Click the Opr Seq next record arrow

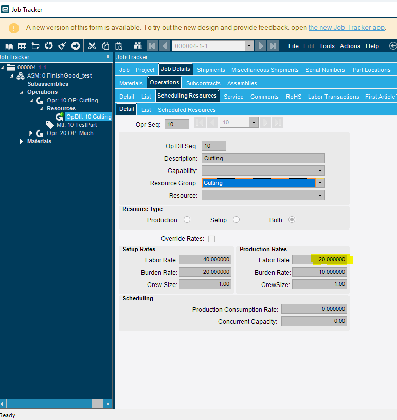coord(265,123)
